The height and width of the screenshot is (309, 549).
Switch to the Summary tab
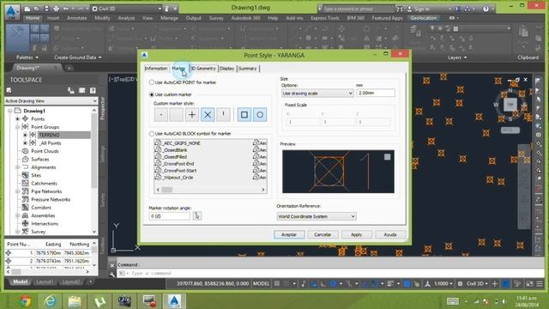coord(248,69)
